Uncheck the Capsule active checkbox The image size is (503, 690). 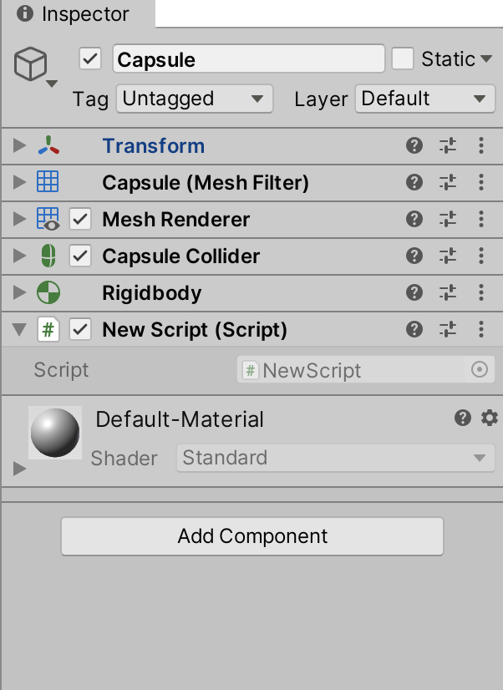point(90,59)
